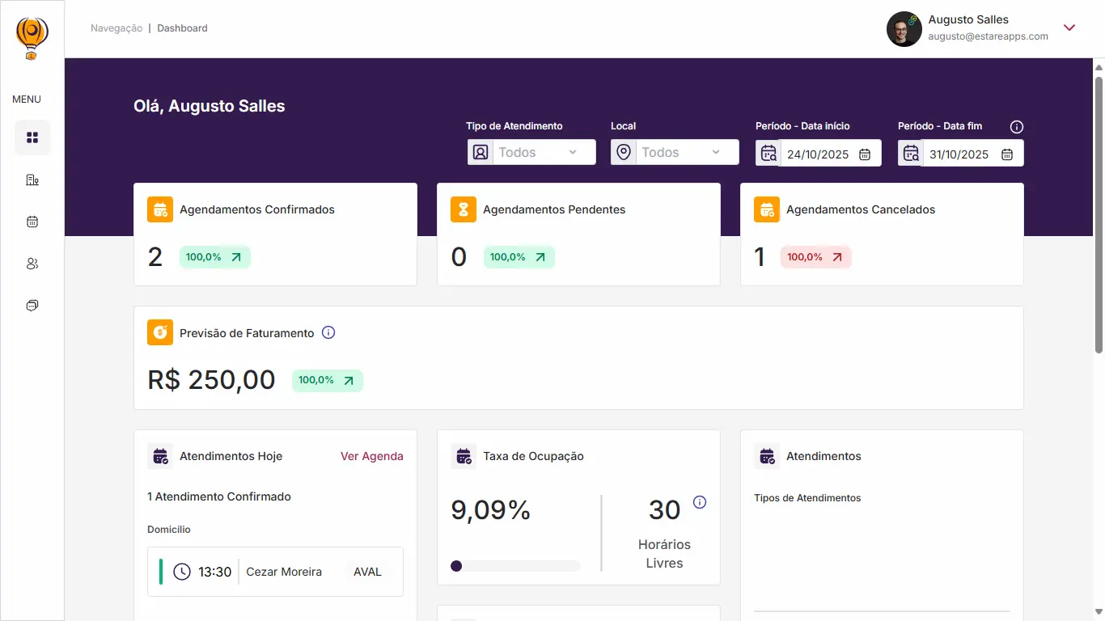Expand the Local dropdown
The height and width of the screenshot is (621, 1105).
[x=675, y=152]
